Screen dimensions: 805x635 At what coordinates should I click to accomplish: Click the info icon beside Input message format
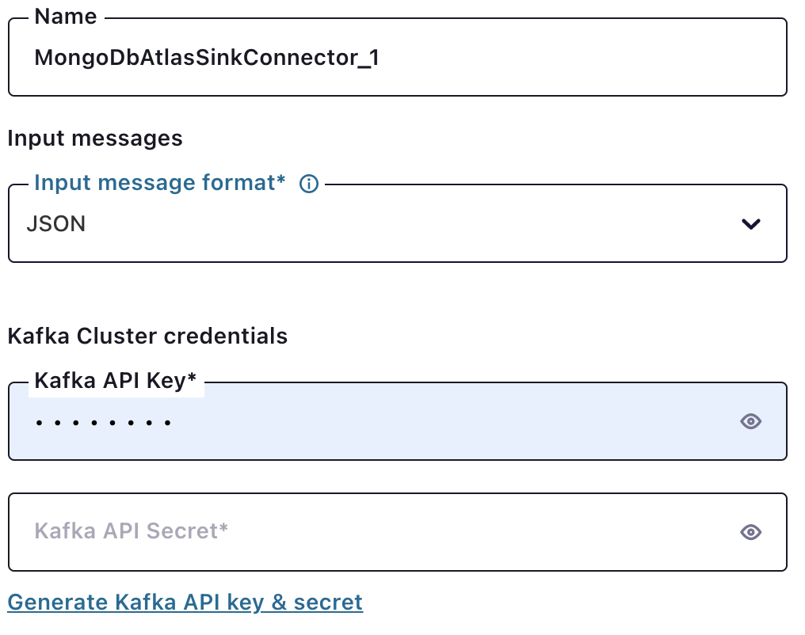tap(309, 184)
